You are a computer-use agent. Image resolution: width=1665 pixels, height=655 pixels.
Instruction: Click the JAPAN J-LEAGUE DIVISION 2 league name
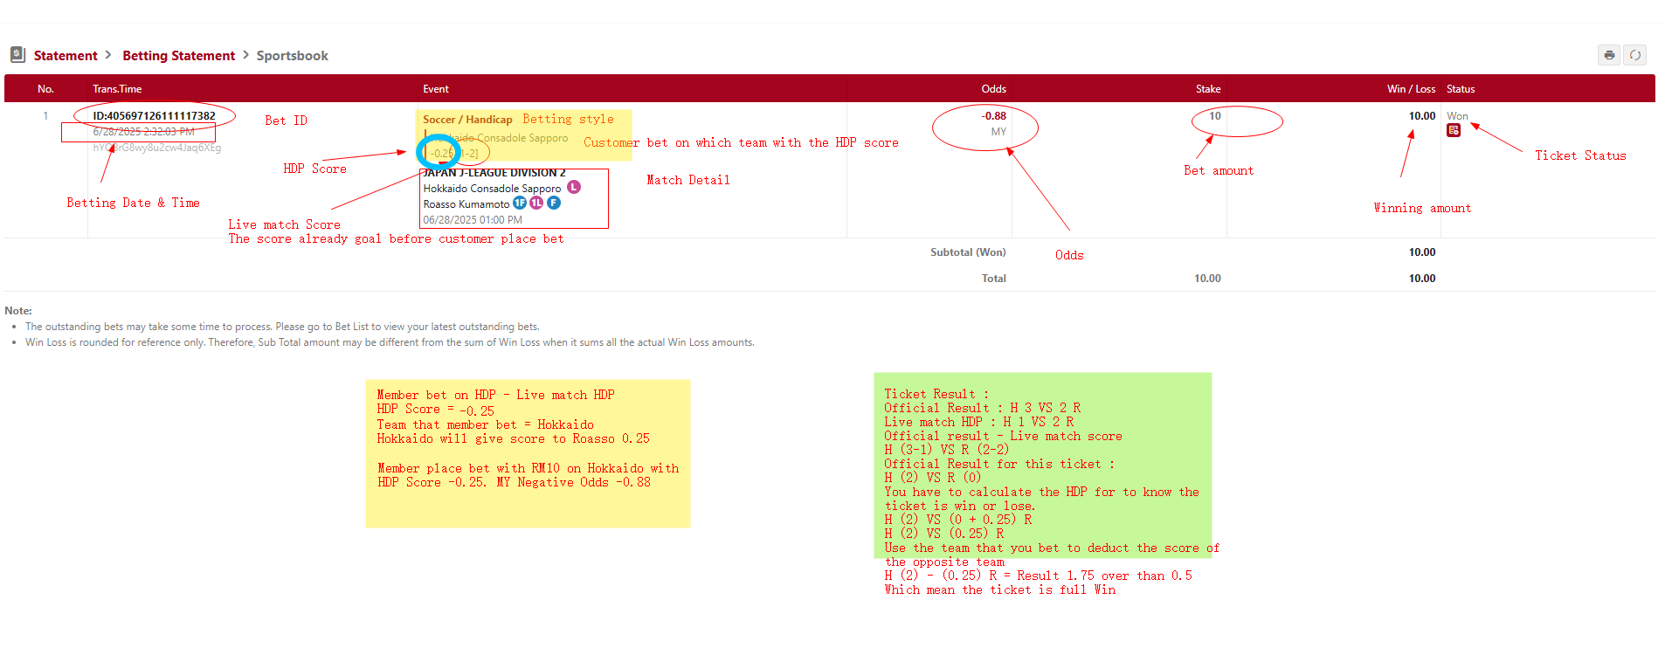click(x=494, y=173)
